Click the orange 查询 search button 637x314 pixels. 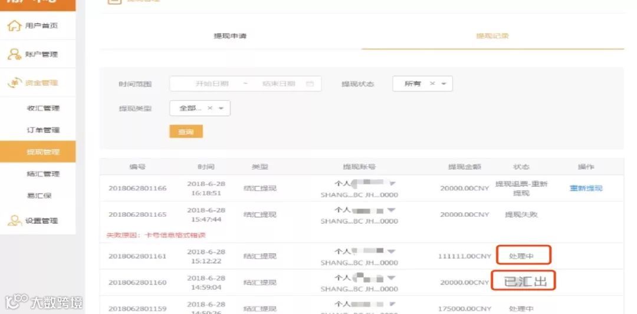tap(186, 131)
